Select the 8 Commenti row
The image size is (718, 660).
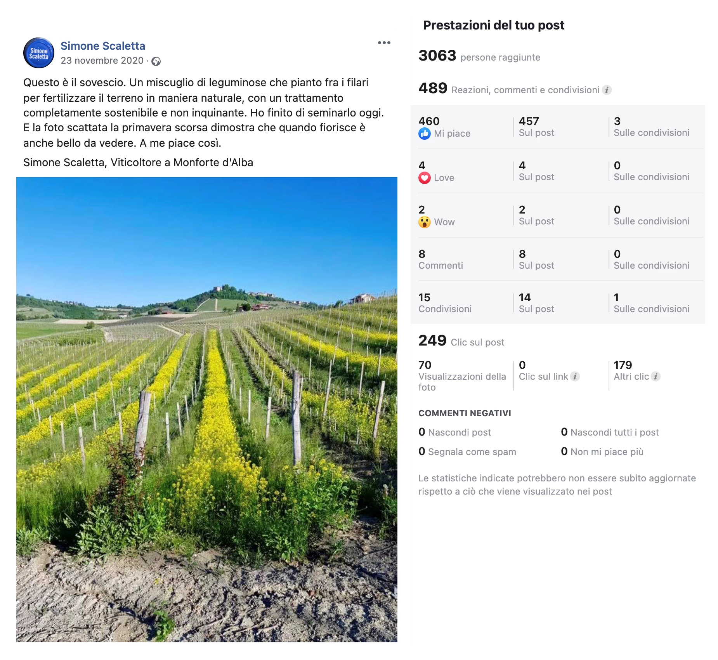click(x=558, y=259)
